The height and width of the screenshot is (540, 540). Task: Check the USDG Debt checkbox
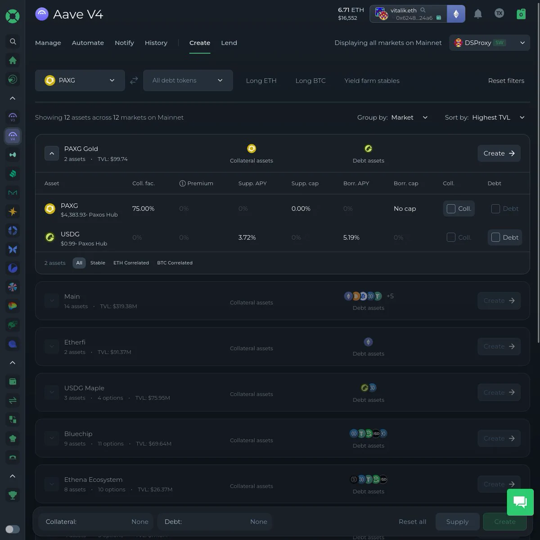[x=495, y=237]
